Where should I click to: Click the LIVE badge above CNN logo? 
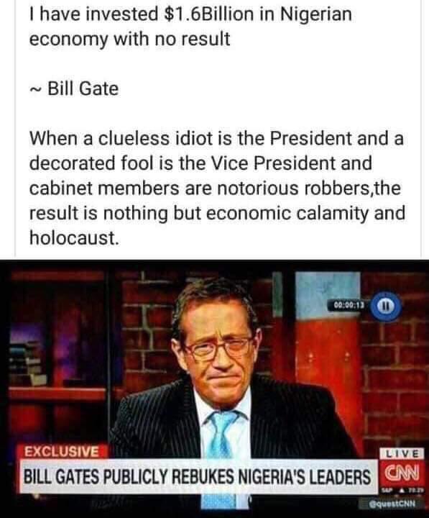402,453
